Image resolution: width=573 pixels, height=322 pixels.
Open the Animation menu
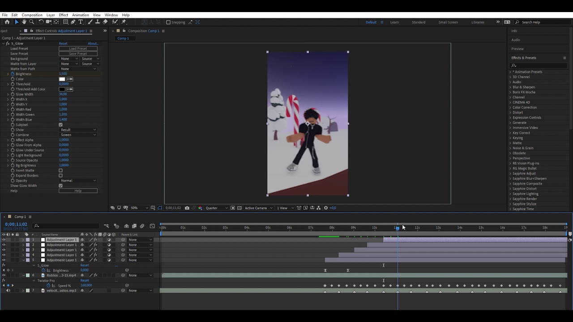click(x=81, y=15)
